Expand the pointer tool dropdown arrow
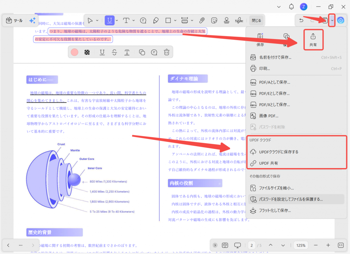350x254 pixels. pos(97,21)
